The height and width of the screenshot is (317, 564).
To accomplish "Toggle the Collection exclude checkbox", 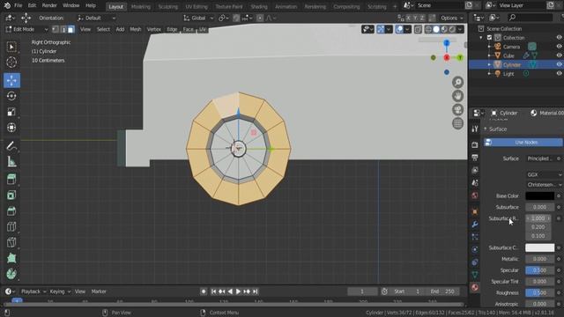I will (x=489, y=37).
